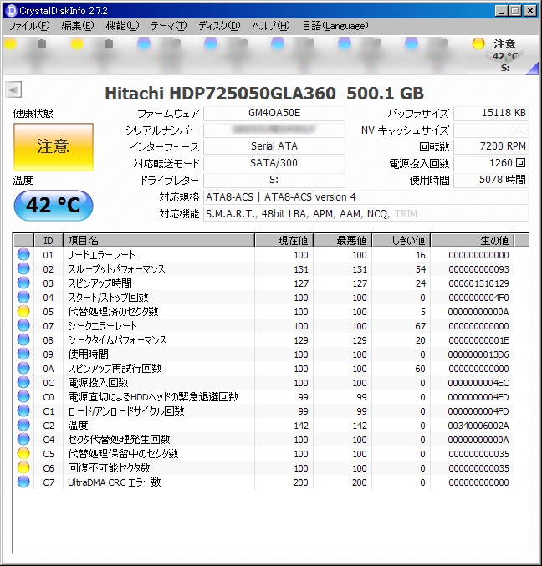
Task: Click the status icon of row 0A
Action: (x=23, y=368)
